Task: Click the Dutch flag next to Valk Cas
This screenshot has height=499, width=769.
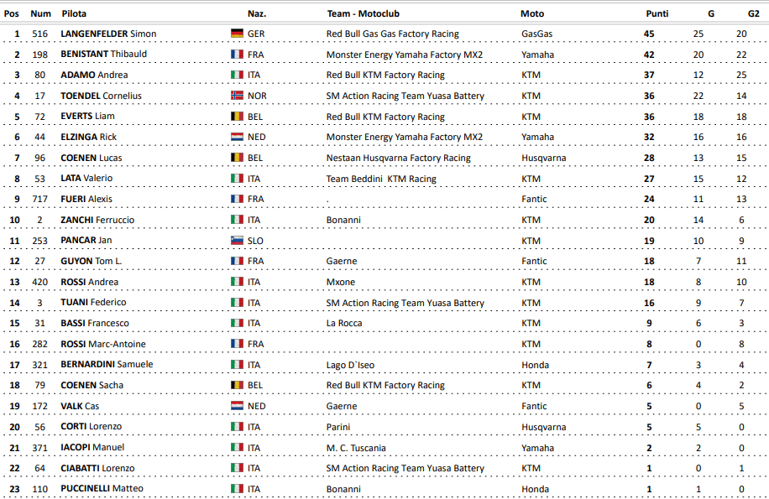Action: 237,406
